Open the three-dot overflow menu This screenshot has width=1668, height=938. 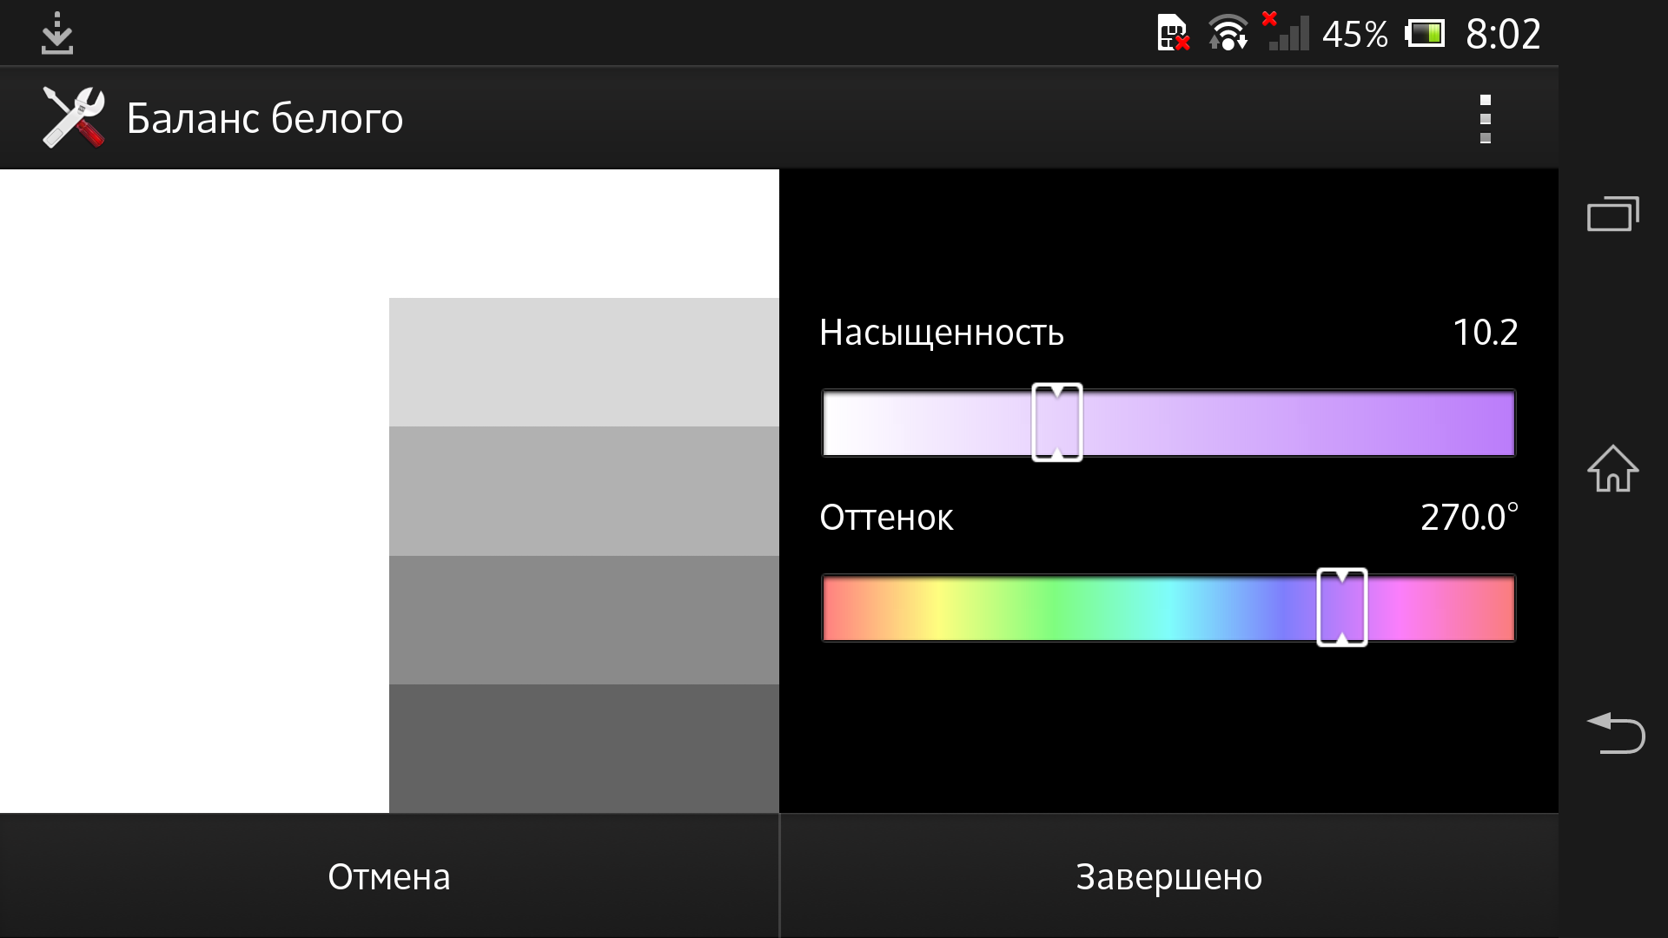pyautogui.click(x=1485, y=119)
